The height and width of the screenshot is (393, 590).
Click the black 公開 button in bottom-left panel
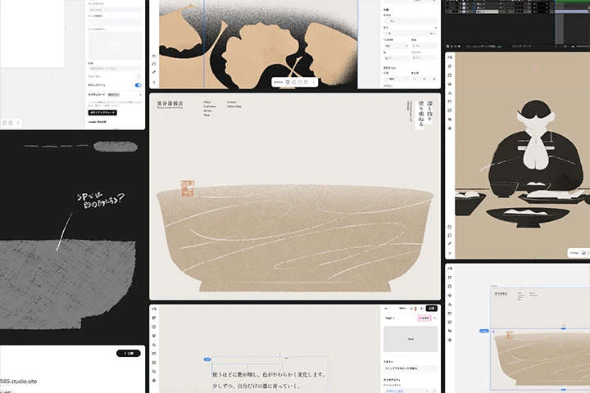[x=129, y=353]
